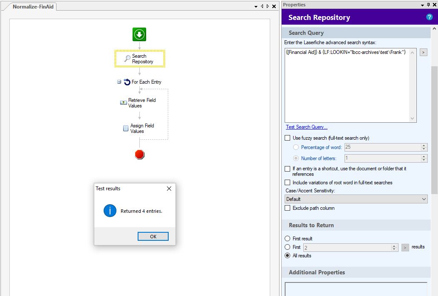This screenshot has width=438, height=296.
Task: Click the red stop end icon
Action: tap(140, 155)
